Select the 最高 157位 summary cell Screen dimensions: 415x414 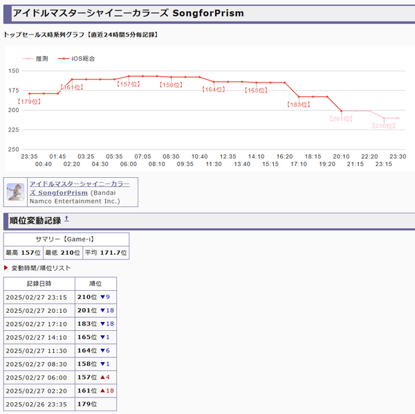pyautogui.click(x=24, y=253)
